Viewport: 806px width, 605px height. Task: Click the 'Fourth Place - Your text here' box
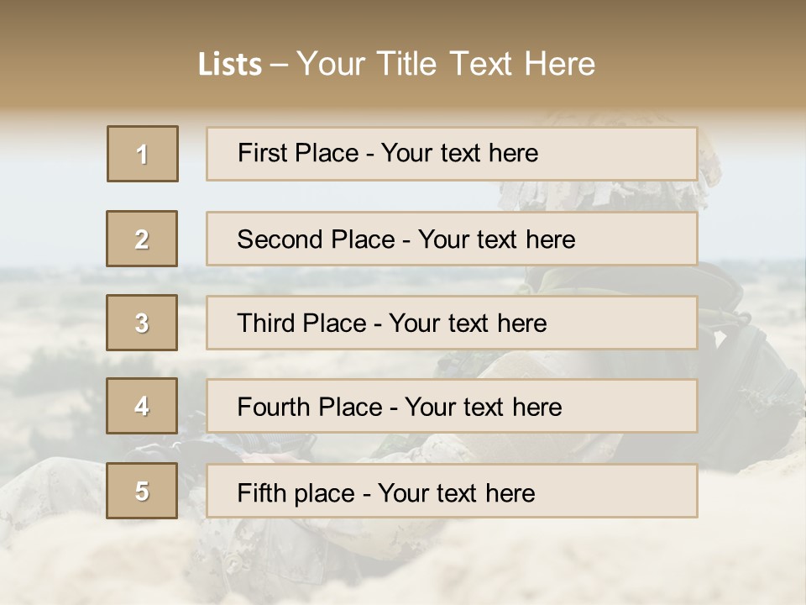coord(452,407)
